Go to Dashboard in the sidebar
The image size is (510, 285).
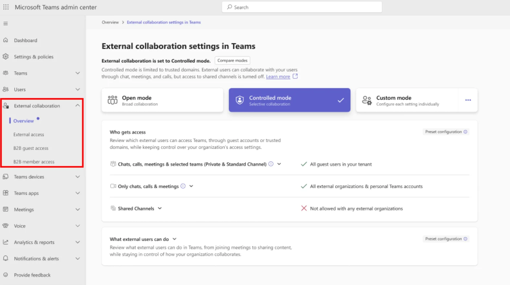click(x=25, y=40)
